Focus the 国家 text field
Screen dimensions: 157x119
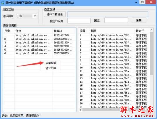(x=116, y=20)
